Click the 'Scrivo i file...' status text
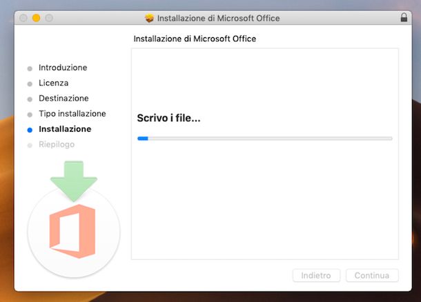This screenshot has width=421, height=302. (x=168, y=118)
